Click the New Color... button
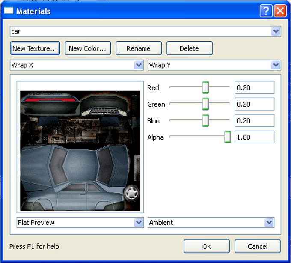291x263 pixels. 88,48
